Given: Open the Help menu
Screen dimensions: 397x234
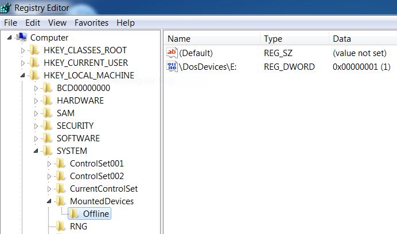Looking at the screenshot, I should coord(126,23).
